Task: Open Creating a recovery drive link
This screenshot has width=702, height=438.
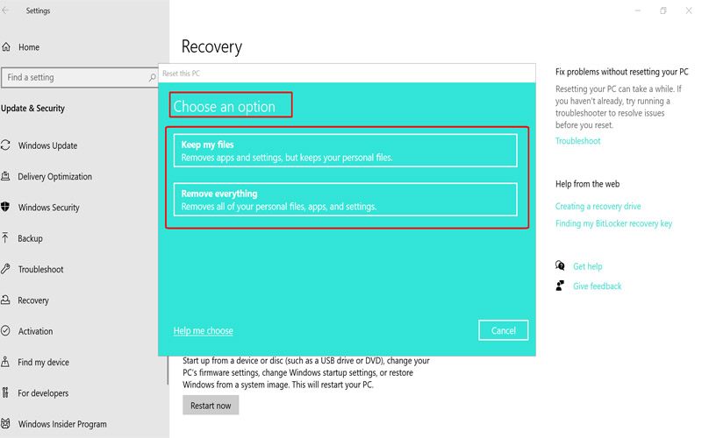Action: point(598,206)
